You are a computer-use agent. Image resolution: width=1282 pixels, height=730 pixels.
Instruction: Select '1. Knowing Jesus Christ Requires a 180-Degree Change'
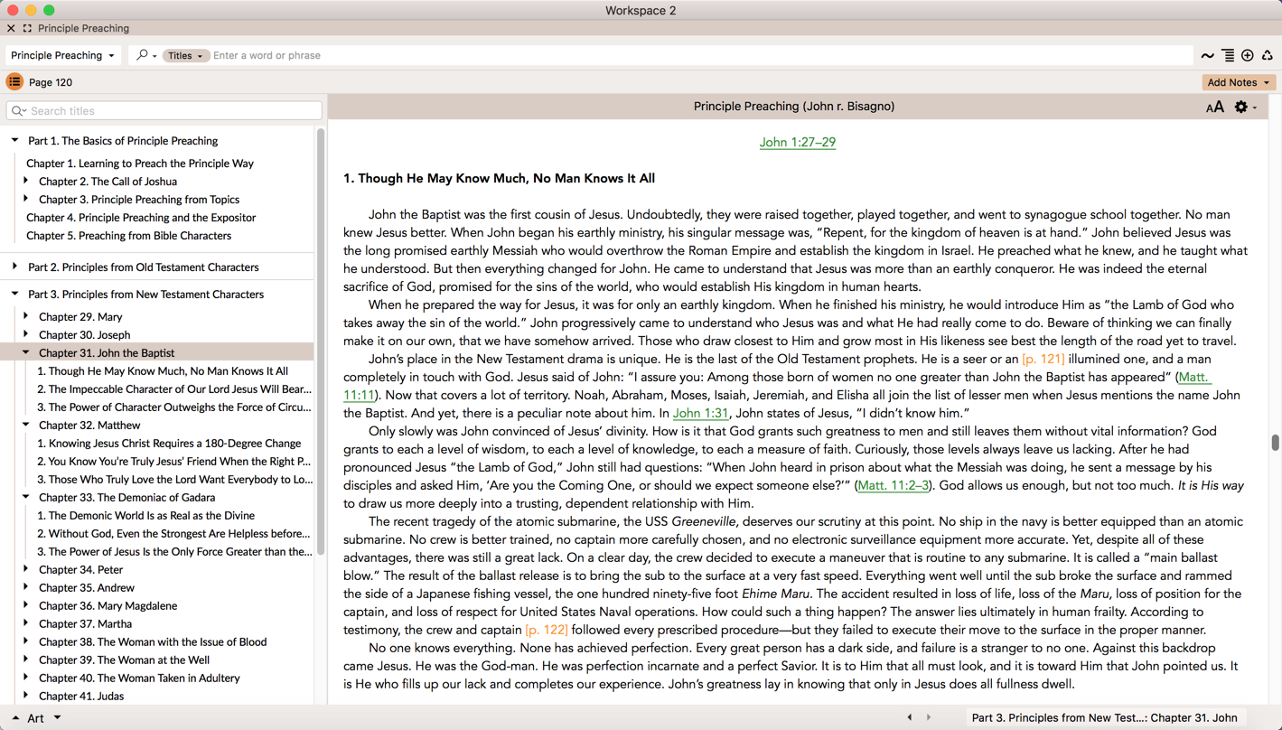click(x=169, y=444)
